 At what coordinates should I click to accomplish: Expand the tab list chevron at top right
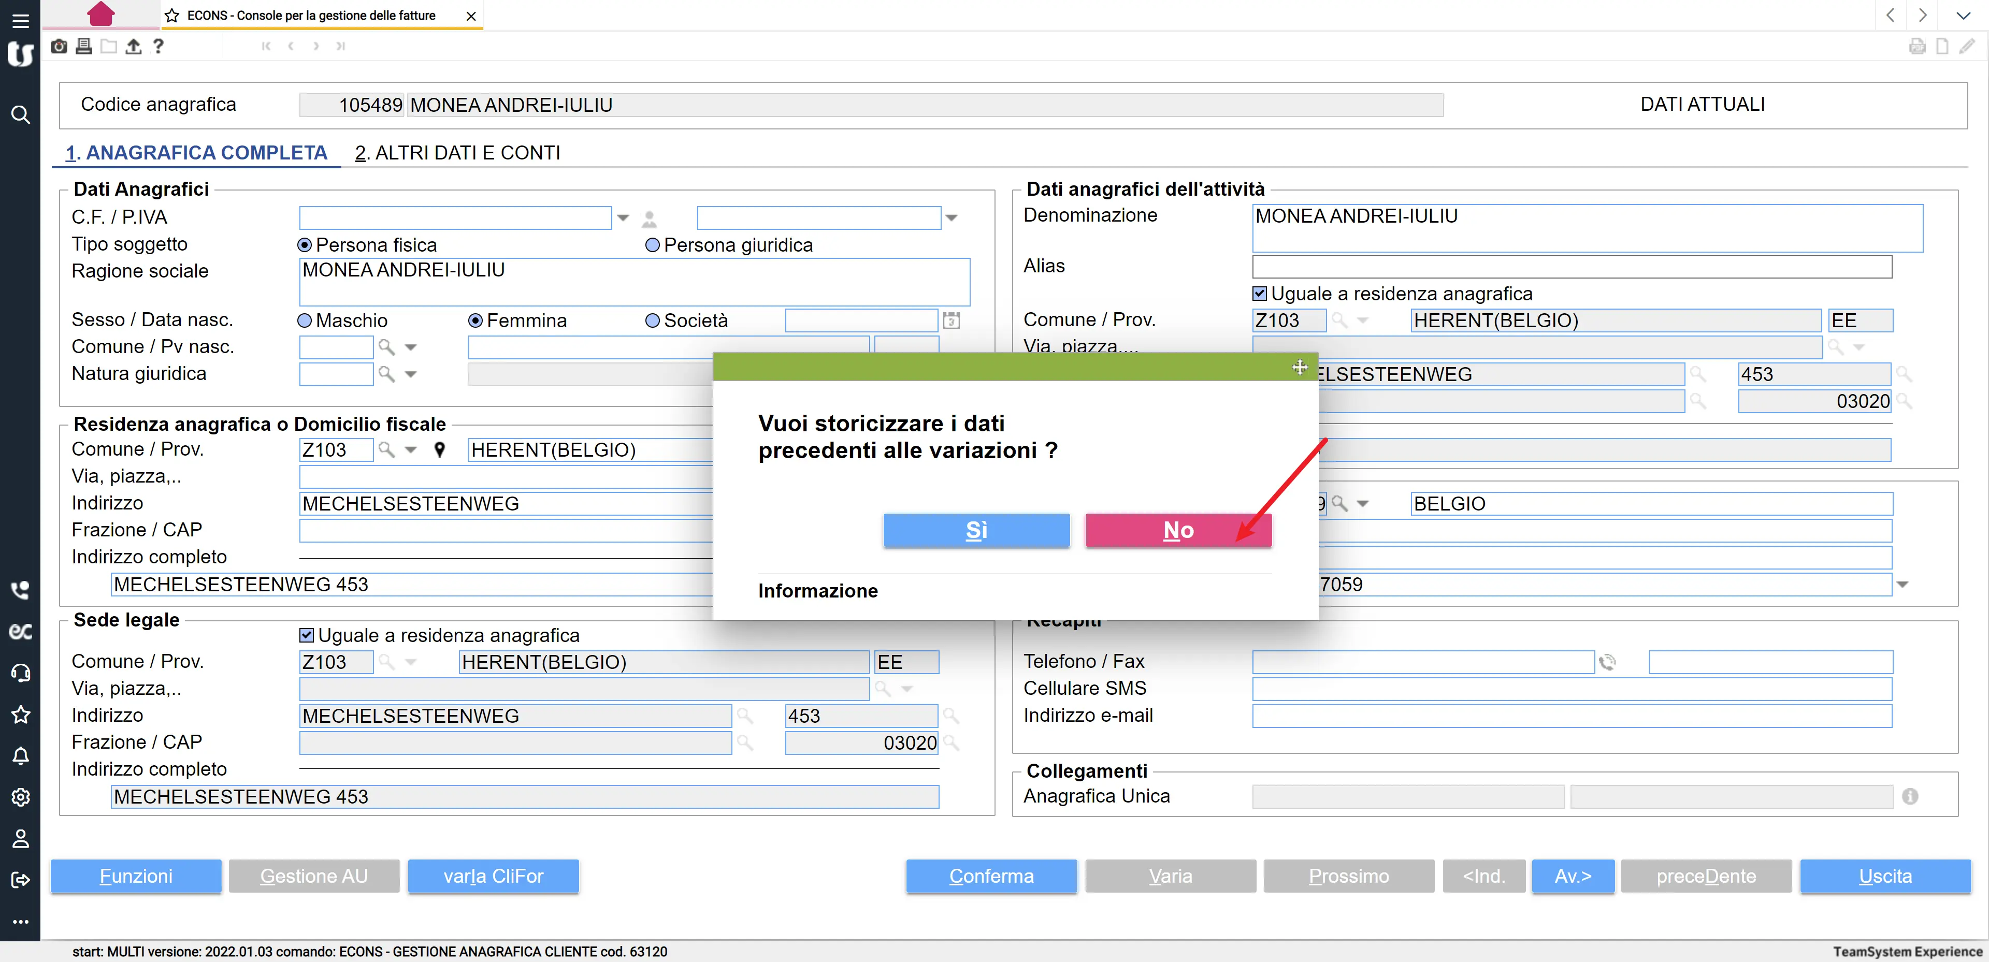pos(1963,16)
